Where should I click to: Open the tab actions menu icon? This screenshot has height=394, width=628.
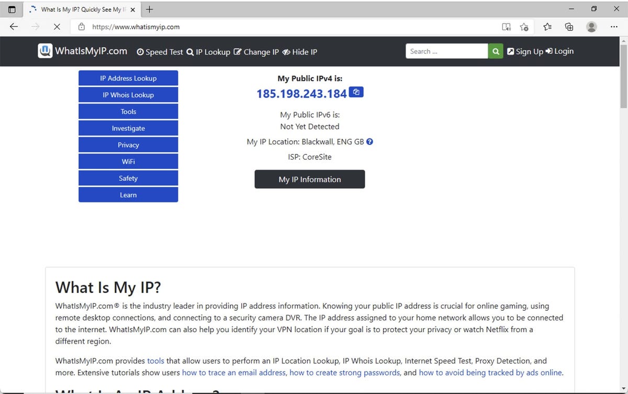[12, 9]
